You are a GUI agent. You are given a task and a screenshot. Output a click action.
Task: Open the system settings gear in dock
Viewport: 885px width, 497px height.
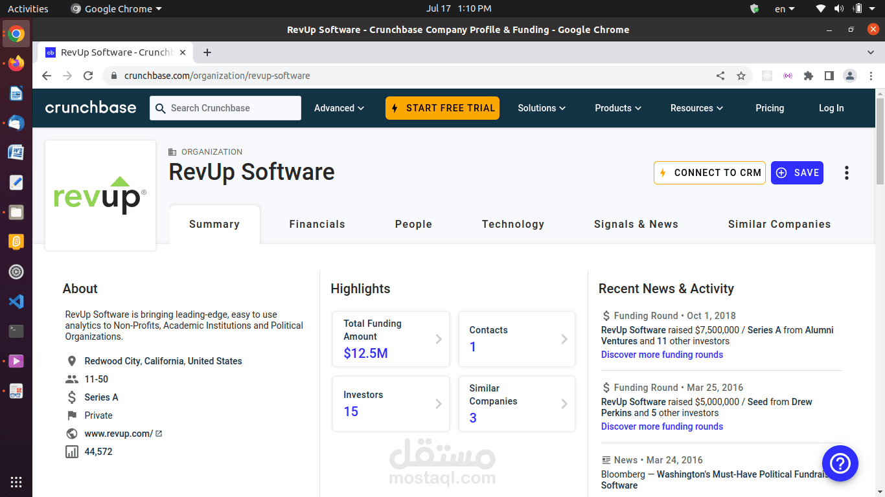(16, 272)
